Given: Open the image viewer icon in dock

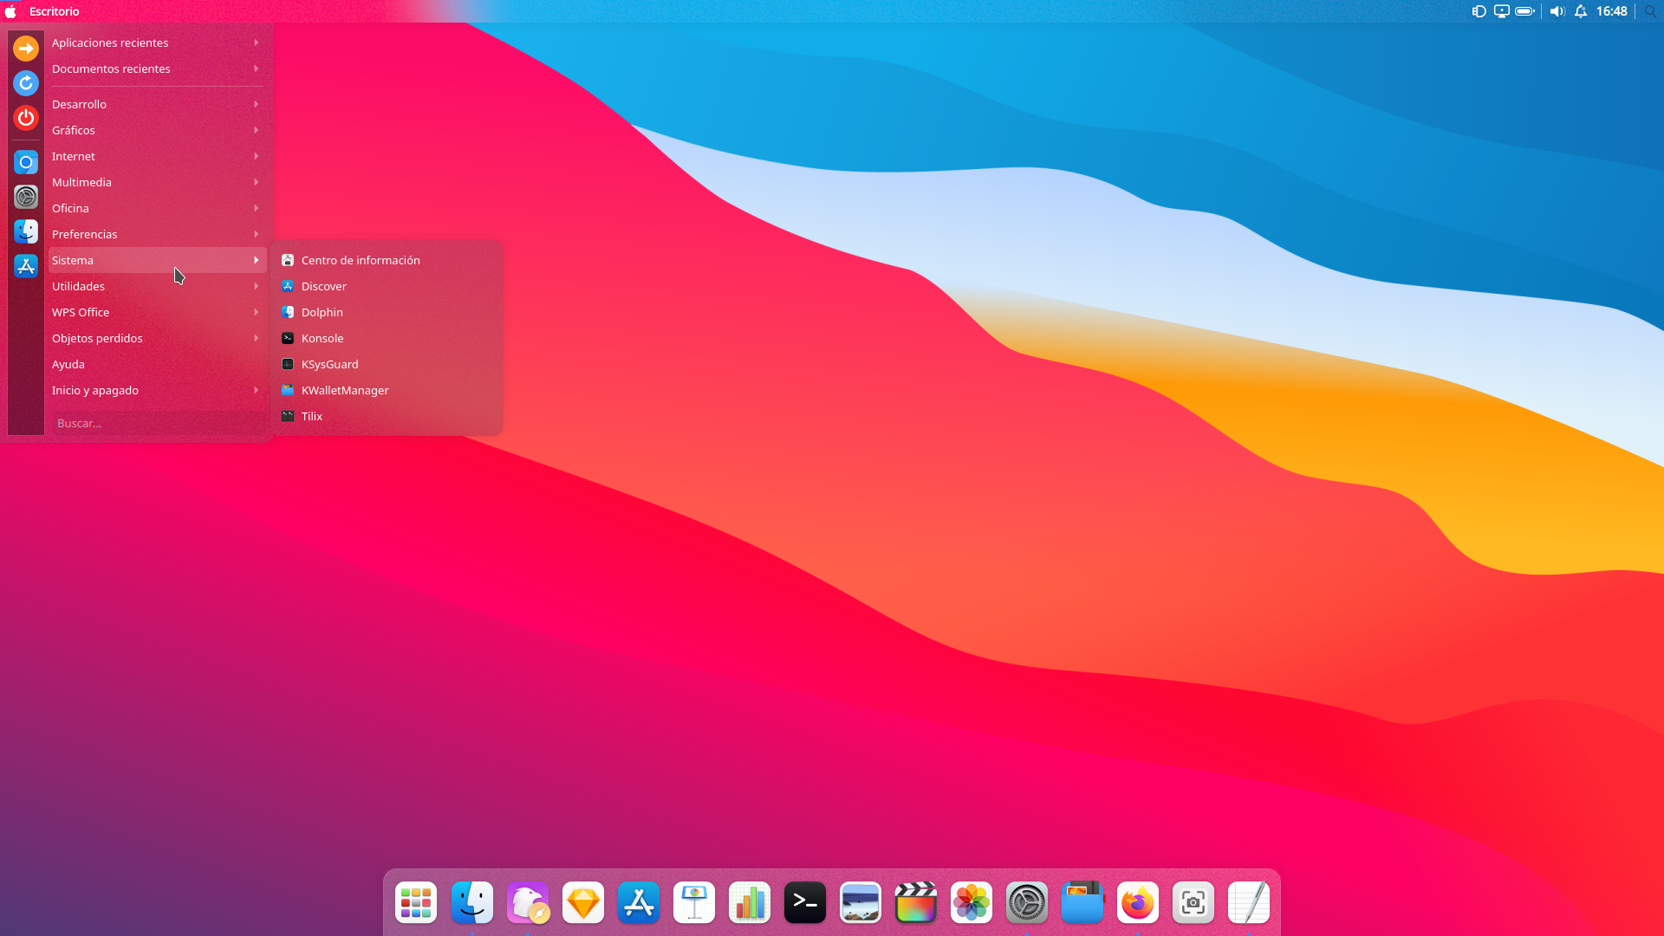Looking at the screenshot, I should click(x=861, y=903).
